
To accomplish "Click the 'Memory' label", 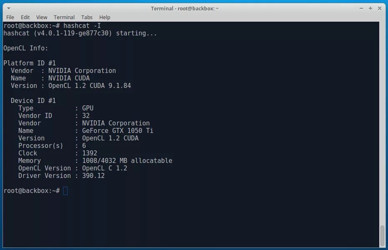I will [30, 160].
